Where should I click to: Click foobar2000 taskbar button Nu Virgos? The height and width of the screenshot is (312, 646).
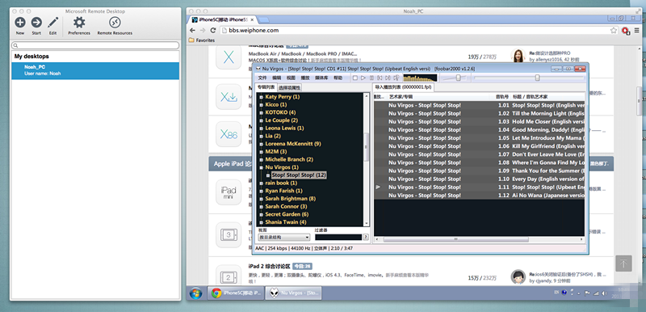(293, 293)
